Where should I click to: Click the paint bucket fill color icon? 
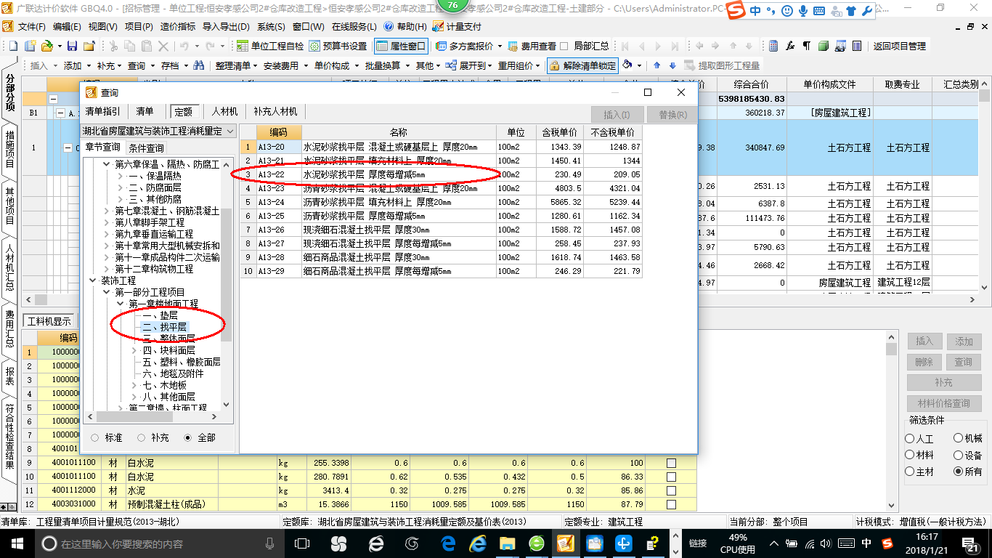click(627, 65)
